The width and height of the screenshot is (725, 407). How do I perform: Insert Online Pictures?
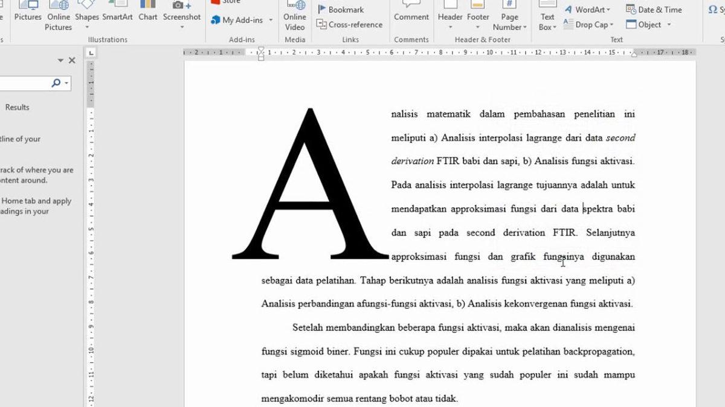(x=58, y=17)
